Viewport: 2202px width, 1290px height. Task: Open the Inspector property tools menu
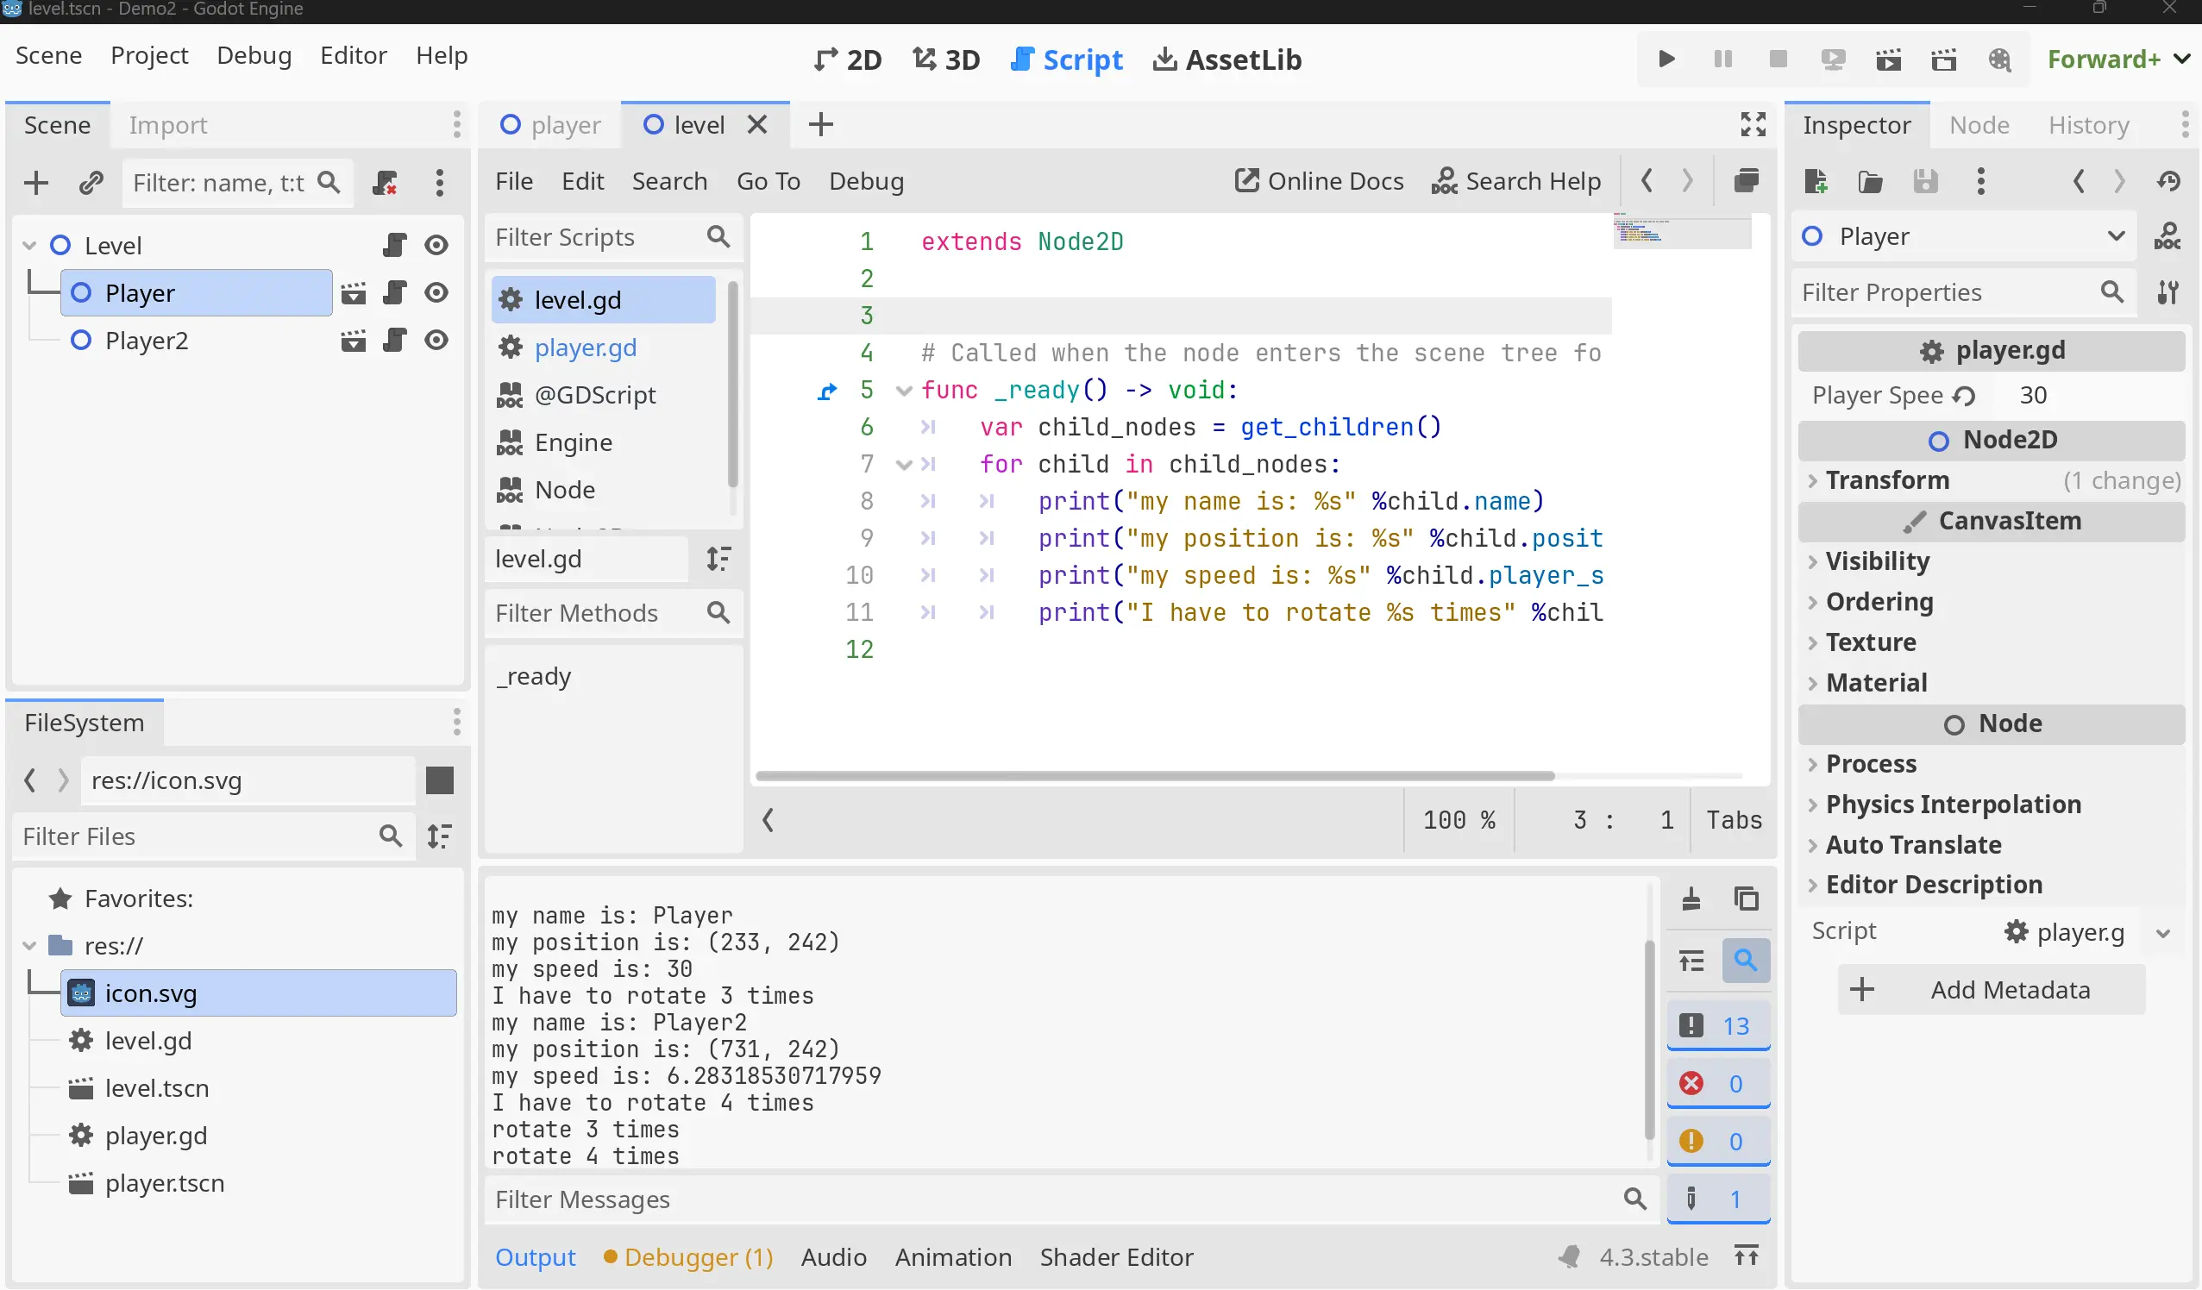[2167, 292]
